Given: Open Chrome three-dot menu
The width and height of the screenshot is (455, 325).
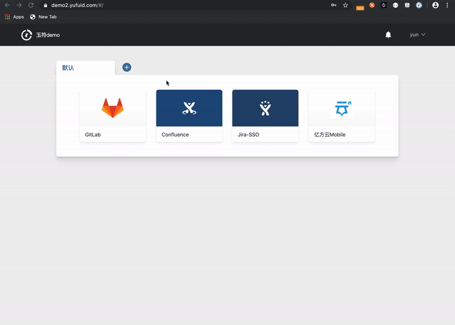Looking at the screenshot, I should 447,5.
